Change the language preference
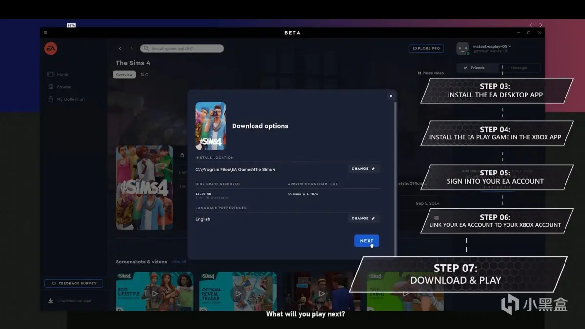The width and height of the screenshot is (585, 329). 364,218
